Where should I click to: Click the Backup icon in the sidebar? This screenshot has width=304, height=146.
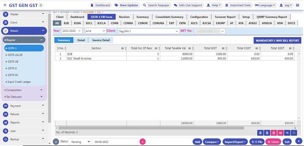point(6,139)
